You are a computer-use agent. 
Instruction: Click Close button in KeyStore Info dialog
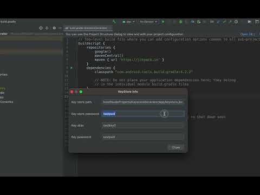click(176, 147)
